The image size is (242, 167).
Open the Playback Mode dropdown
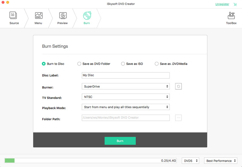point(126,107)
